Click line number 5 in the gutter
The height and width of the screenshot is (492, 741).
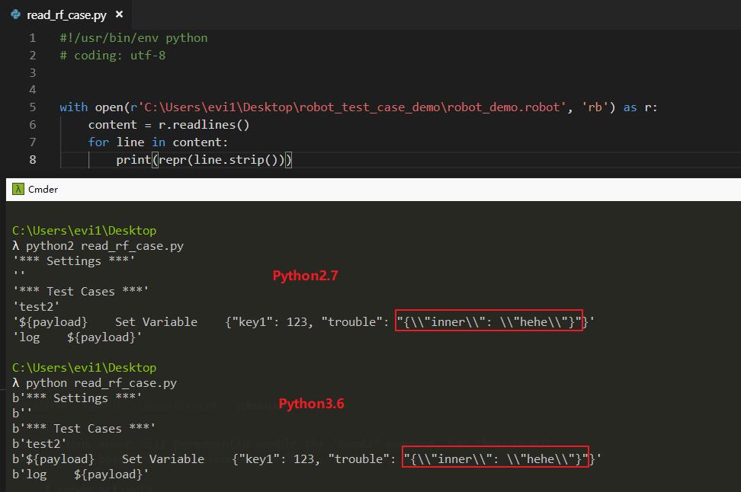(x=33, y=107)
